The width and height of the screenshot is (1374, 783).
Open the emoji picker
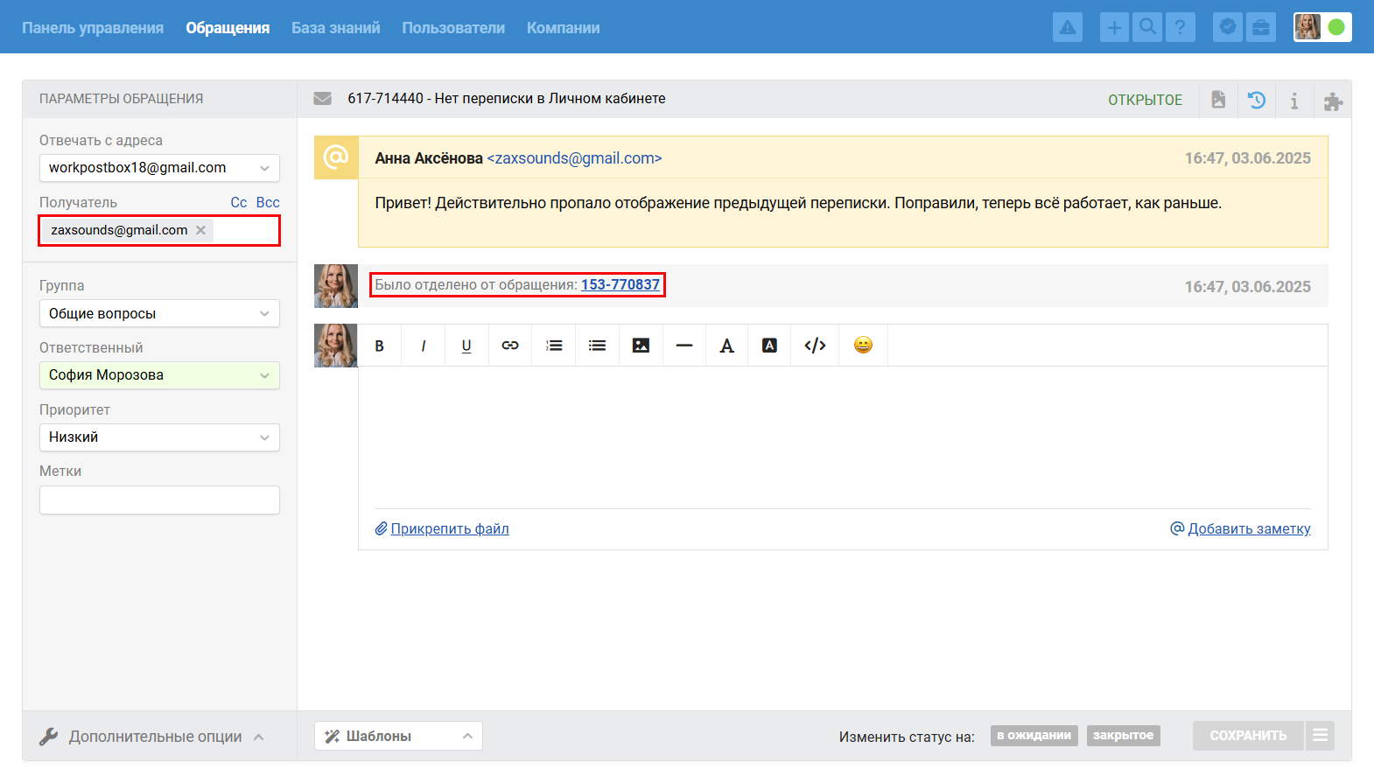(863, 346)
